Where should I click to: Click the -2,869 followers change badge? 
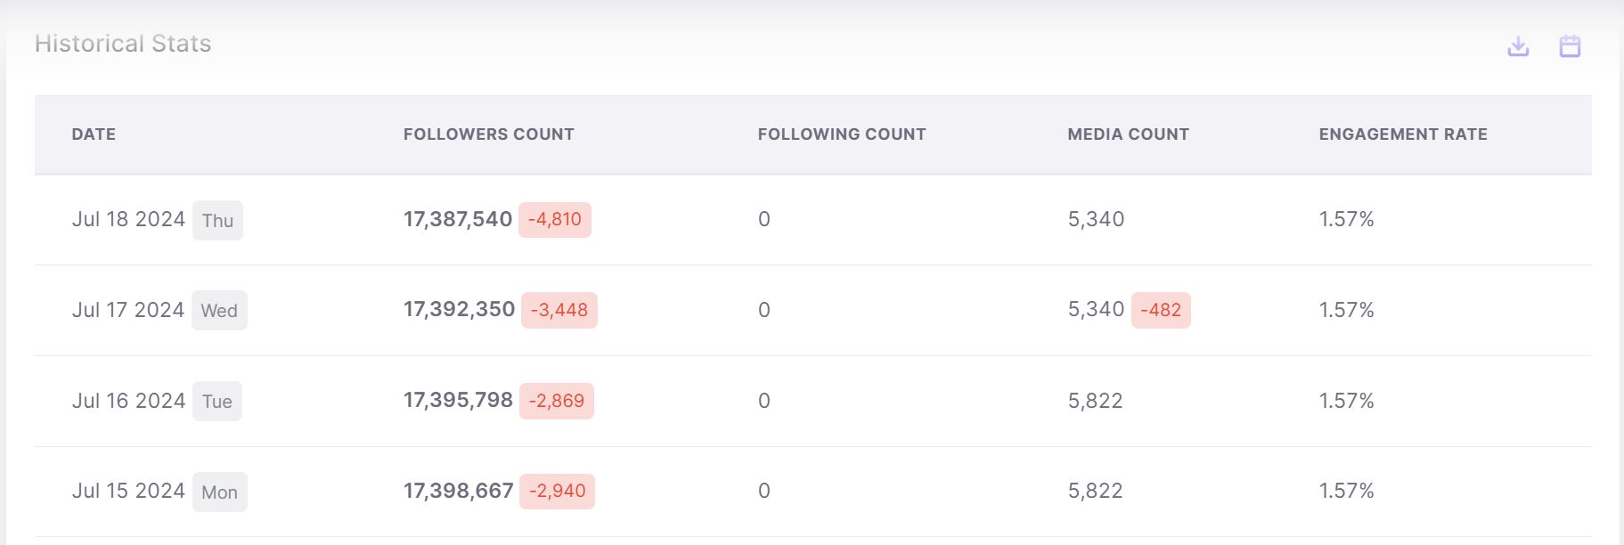[556, 401]
